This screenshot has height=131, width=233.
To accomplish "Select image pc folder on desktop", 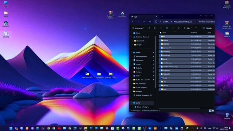I will 227,34.
